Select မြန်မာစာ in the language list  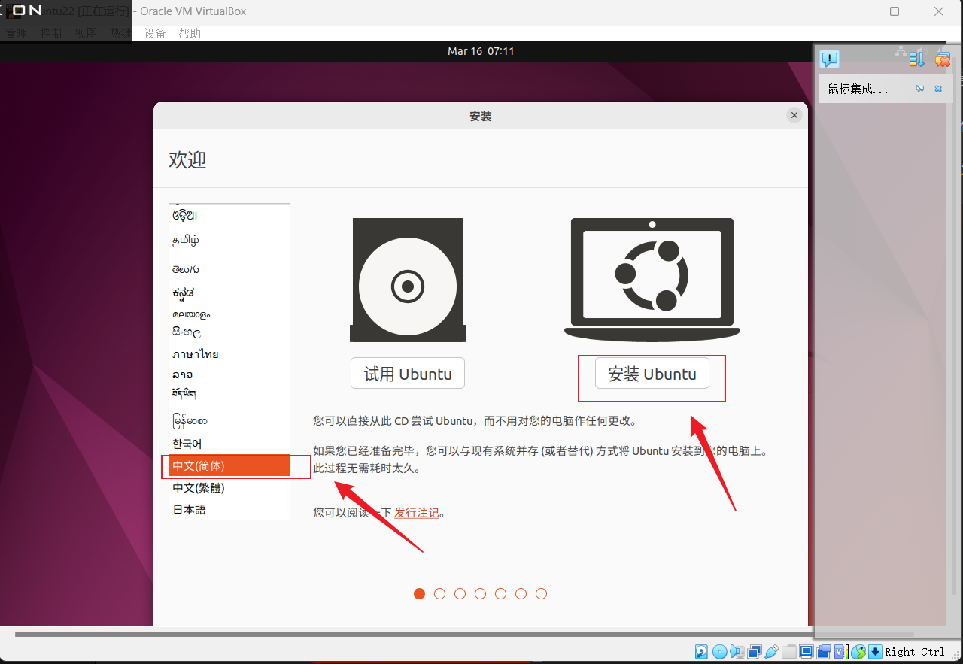(x=229, y=420)
